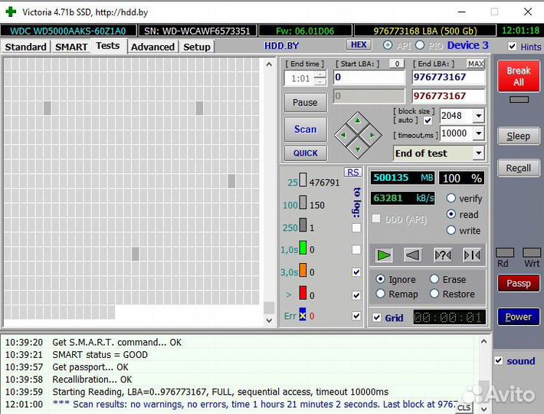Select the verify radio option

click(x=451, y=198)
